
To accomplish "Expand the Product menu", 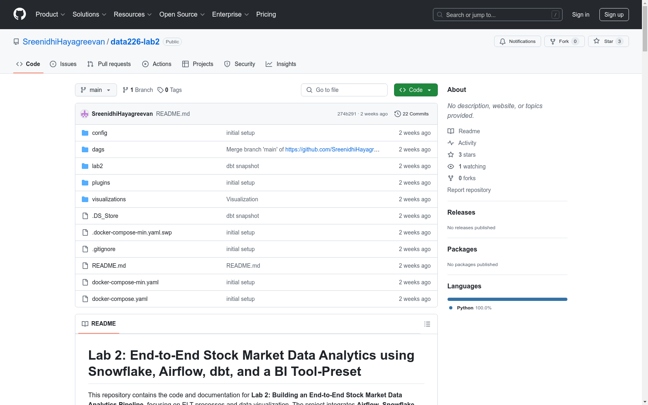I will (50, 15).
